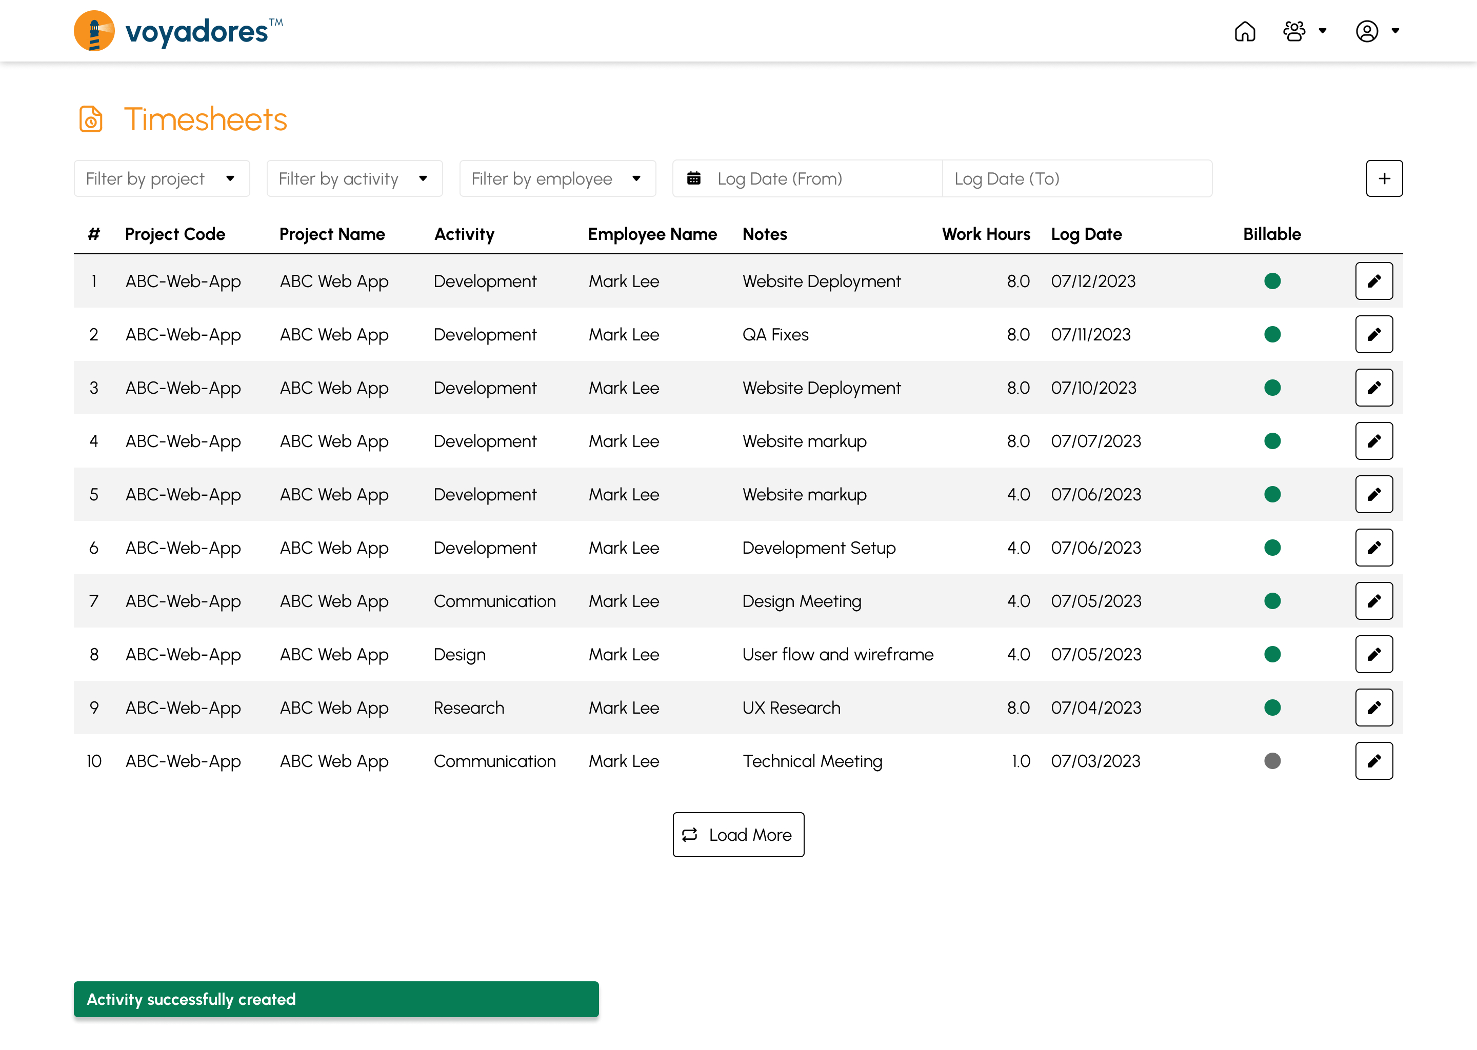The image size is (1477, 1050).
Task: Open the user profile account icon
Action: pos(1366,31)
